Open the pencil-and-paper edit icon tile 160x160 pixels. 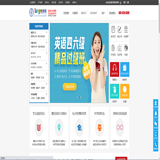[120, 32]
